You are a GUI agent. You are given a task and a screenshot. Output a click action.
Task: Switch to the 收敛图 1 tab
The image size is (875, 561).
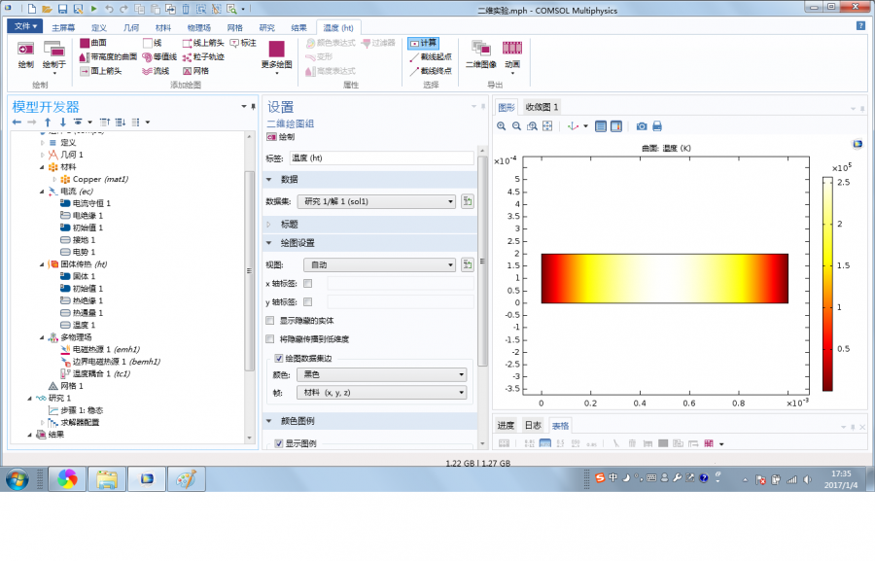pos(542,107)
